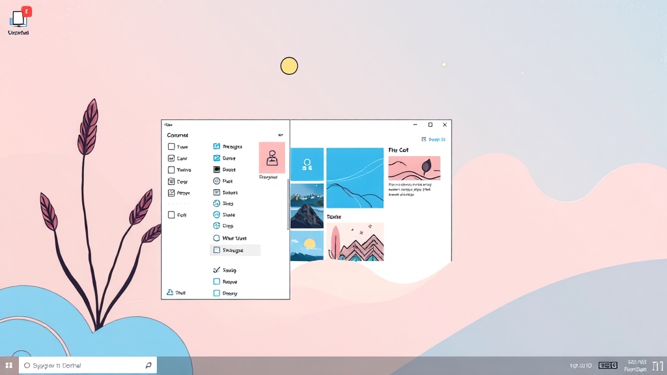
Task: Click the heading above the pink mountains thumbnail
Action: coord(334,217)
